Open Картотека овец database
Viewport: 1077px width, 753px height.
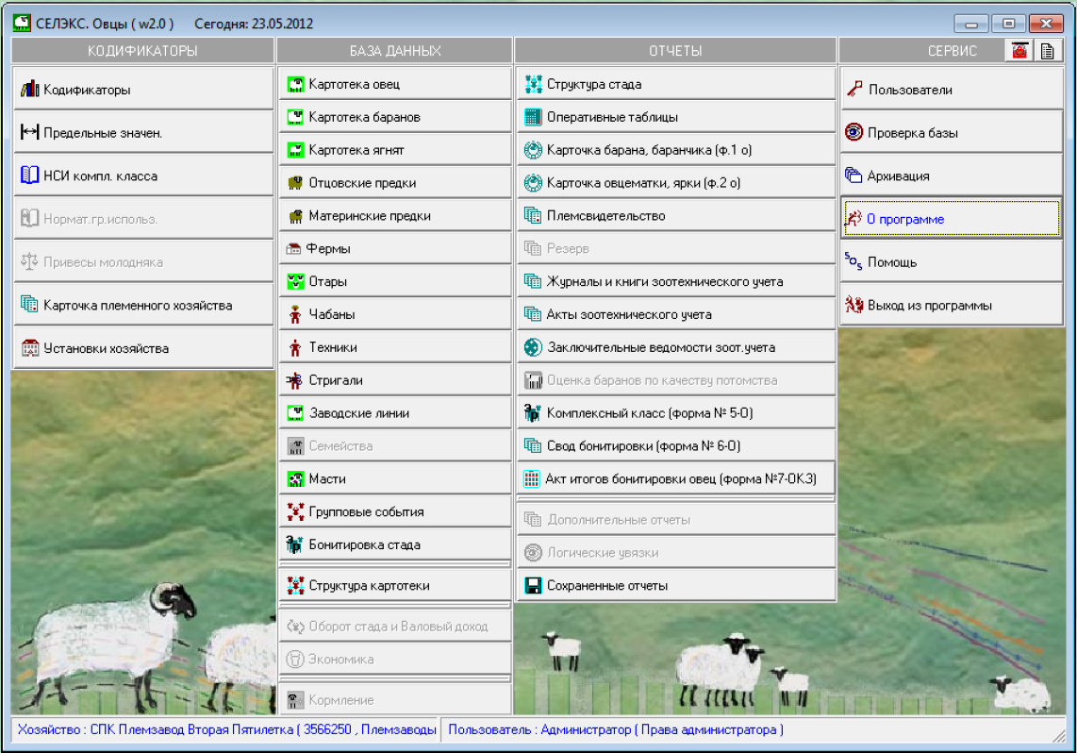pos(394,84)
